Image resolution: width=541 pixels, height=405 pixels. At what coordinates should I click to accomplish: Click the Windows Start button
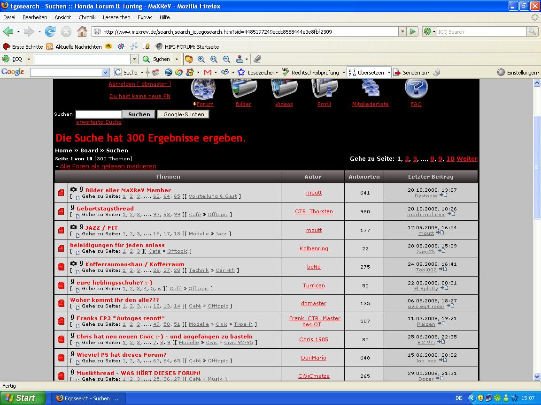coord(23,398)
